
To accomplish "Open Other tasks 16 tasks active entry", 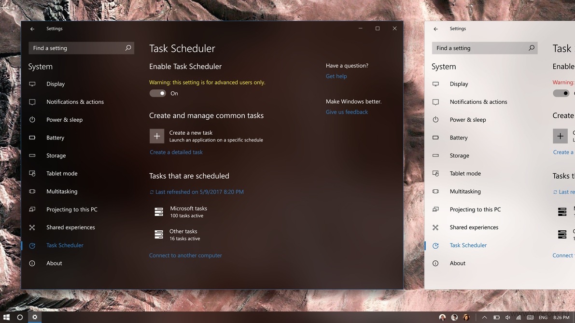I will [x=178, y=235].
